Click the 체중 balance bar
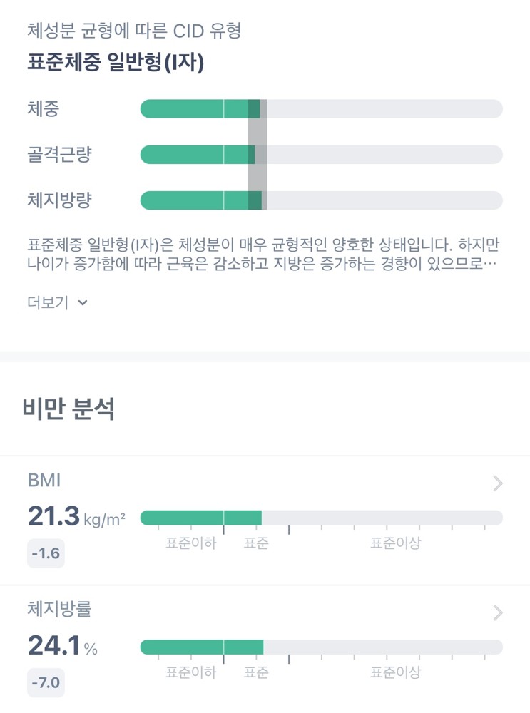The height and width of the screenshot is (713, 530). 321,109
